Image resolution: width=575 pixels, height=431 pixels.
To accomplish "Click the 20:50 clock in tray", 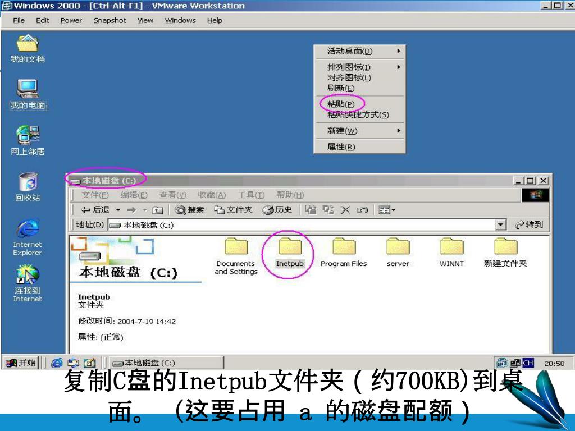I will pyautogui.click(x=554, y=363).
